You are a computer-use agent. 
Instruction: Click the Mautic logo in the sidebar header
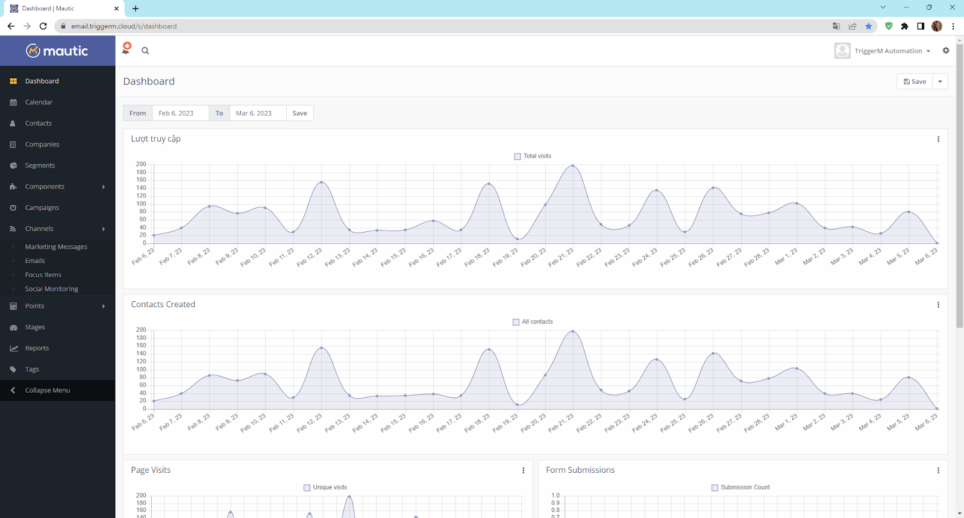tap(57, 51)
